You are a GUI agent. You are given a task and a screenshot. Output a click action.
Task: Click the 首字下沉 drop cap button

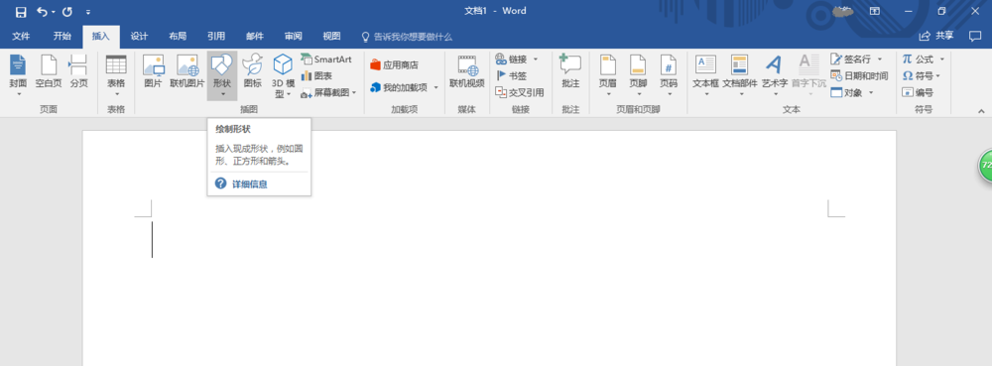click(x=808, y=74)
